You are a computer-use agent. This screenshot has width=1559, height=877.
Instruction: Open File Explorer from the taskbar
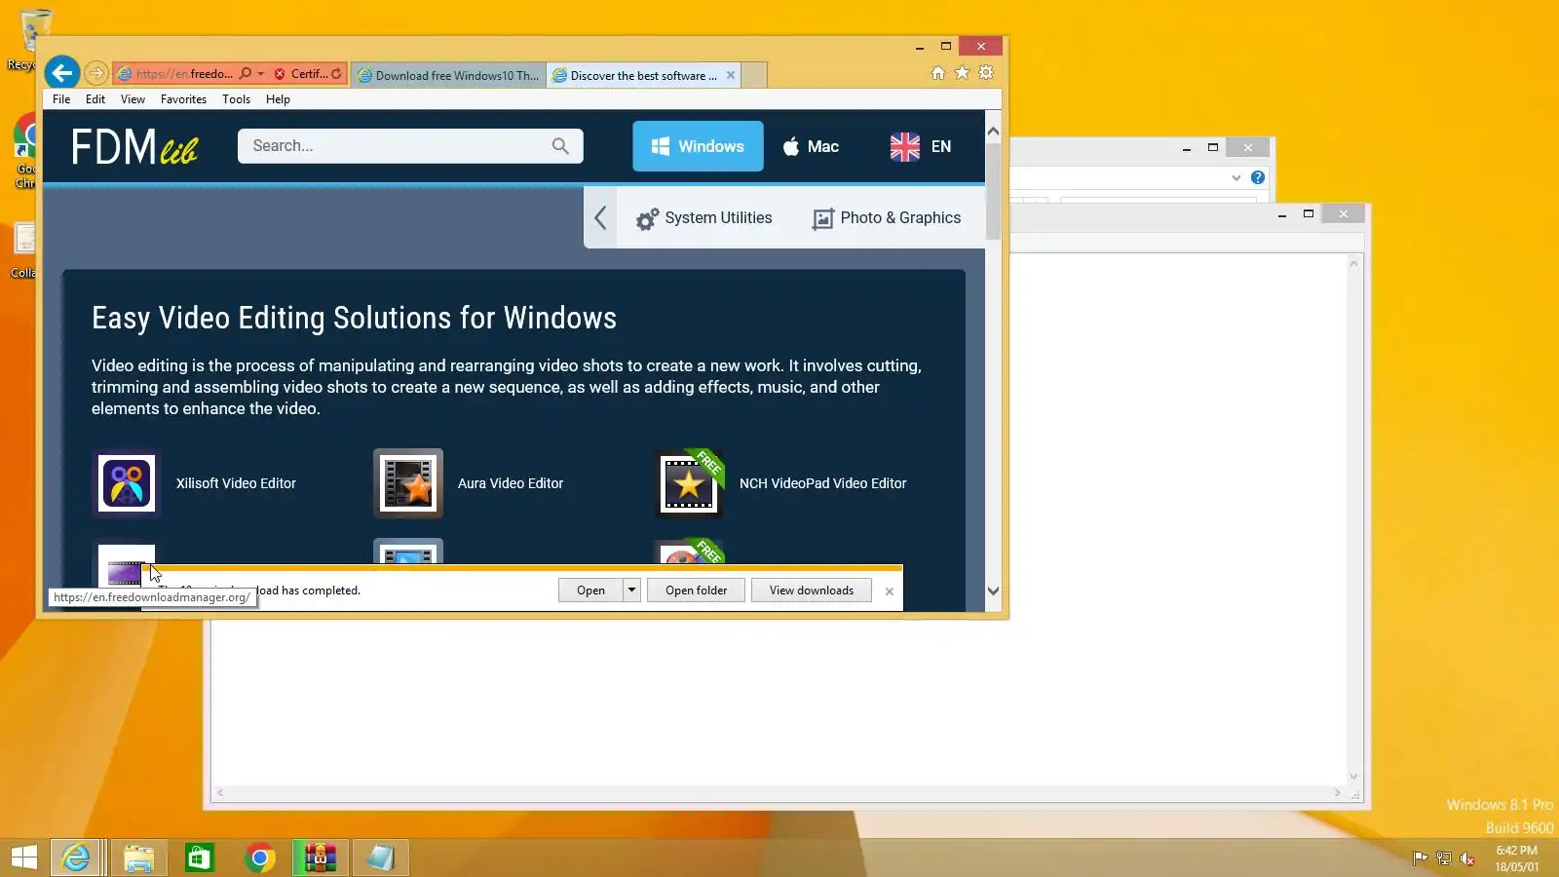(139, 858)
